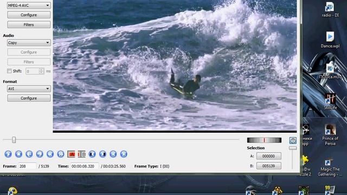Open the AVI format dropdown

point(29,89)
